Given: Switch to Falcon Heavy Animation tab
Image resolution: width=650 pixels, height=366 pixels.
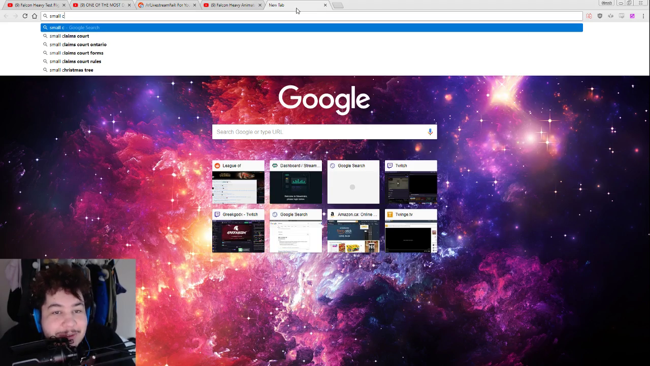Looking at the screenshot, I should tap(231, 5).
